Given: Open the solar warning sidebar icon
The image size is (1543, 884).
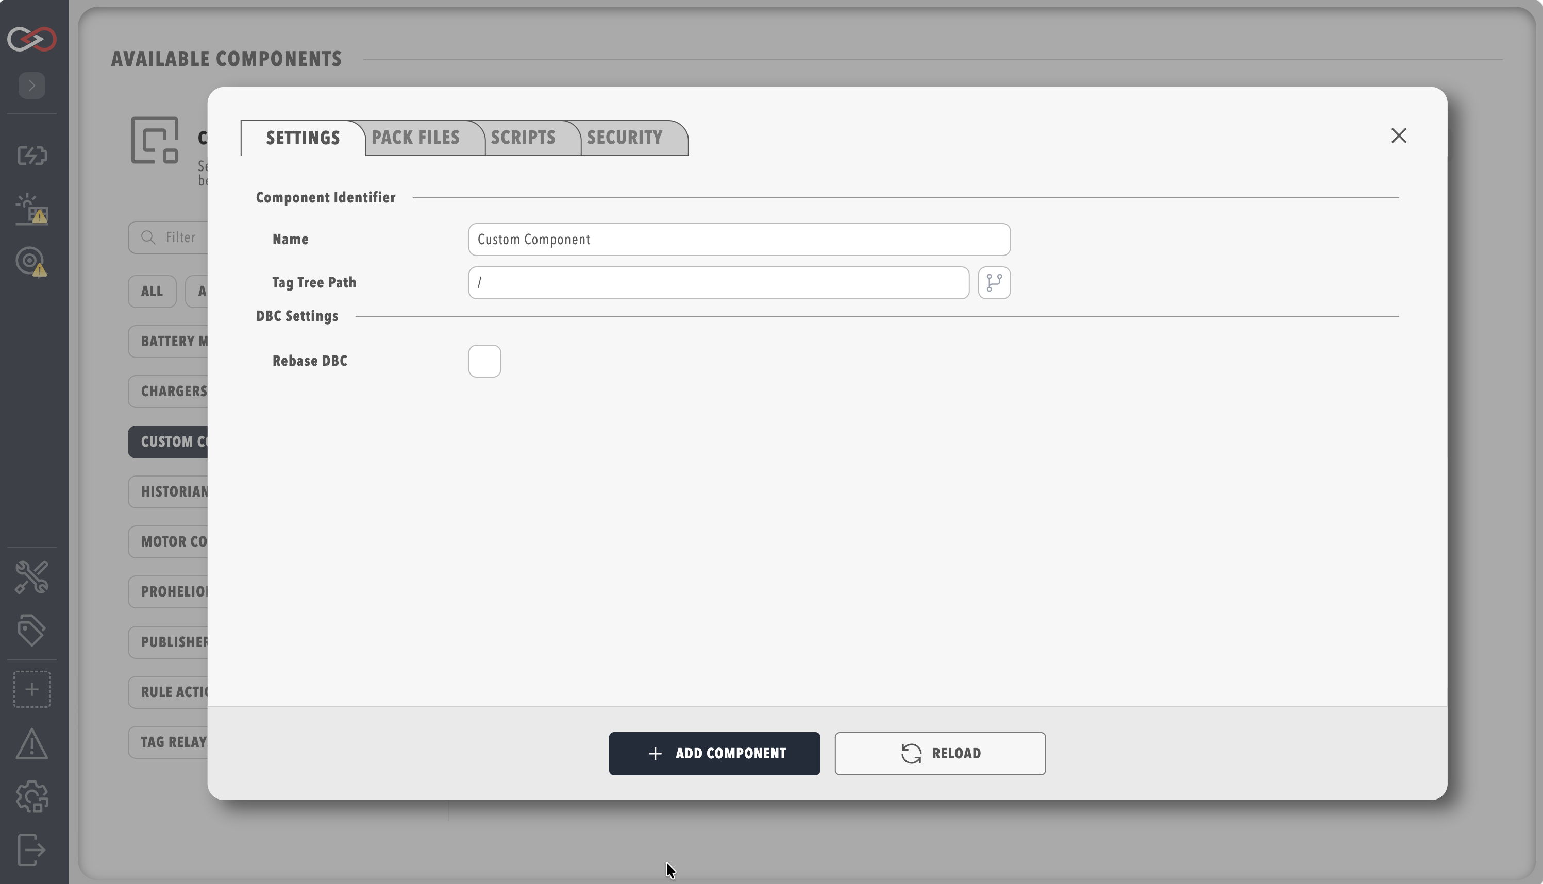Looking at the screenshot, I should pos(31,210).
